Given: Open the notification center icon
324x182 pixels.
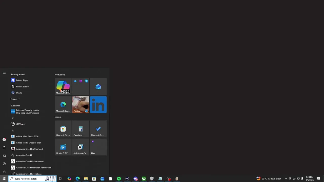Looking at the screenshot, I should pyautogui.click(x=318, y=179).
